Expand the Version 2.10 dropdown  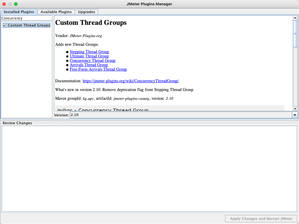click(x=295, y=115)
